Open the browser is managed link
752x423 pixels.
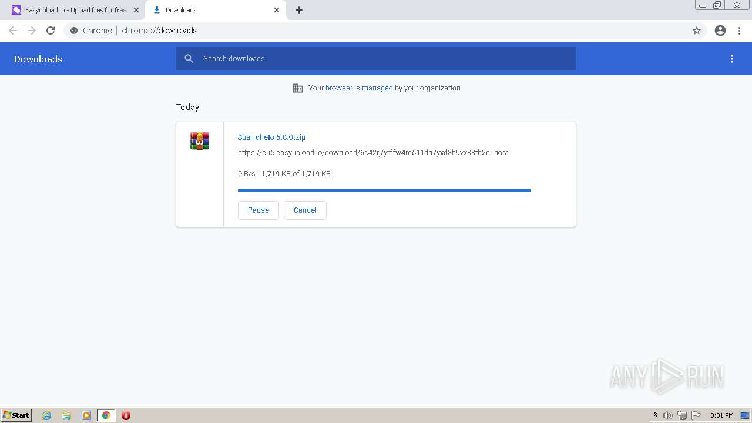tap(359, 88)
